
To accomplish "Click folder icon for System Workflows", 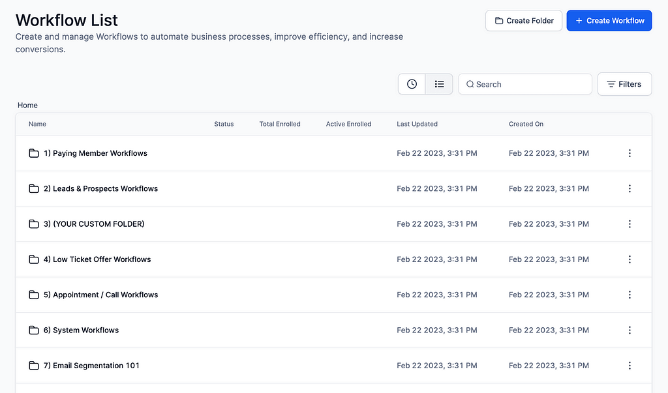I will (x=34, y=330).
